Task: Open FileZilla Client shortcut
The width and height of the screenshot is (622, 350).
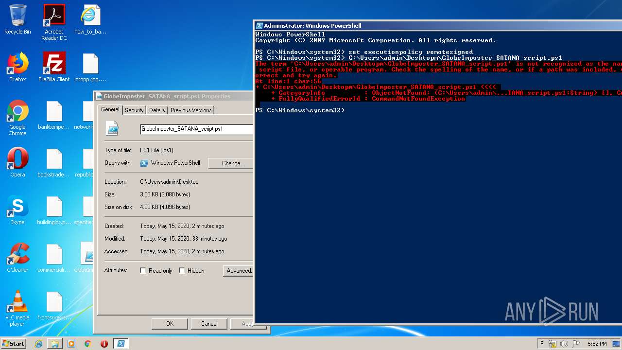Action: (x=54, y=67)
